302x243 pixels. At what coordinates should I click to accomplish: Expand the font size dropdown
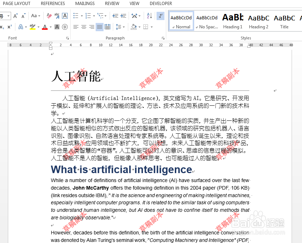coord(8,16)
